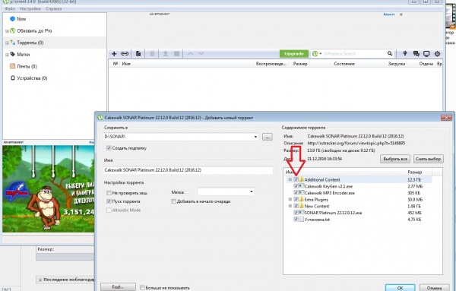
Task: Open the Настройки menu
Action: [x=30, y=8]
